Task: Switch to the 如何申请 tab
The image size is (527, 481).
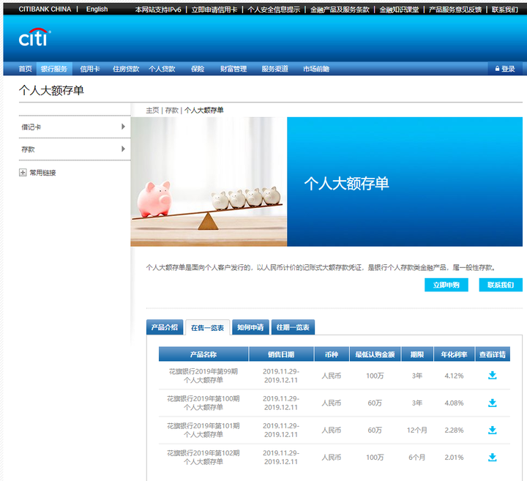Action: point(250,327)
